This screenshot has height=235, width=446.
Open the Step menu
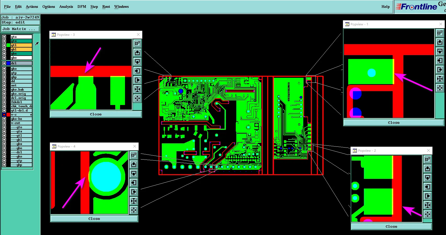94,7
